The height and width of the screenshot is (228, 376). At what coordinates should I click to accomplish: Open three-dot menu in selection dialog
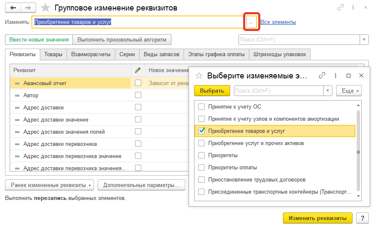[x=335, y=76]
